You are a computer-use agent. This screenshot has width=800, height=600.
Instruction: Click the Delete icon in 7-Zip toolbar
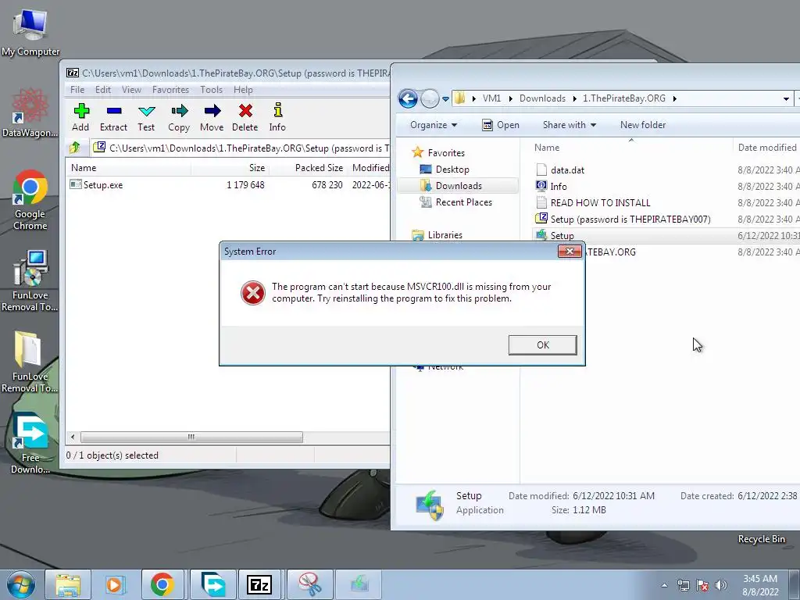click(245, 117)
